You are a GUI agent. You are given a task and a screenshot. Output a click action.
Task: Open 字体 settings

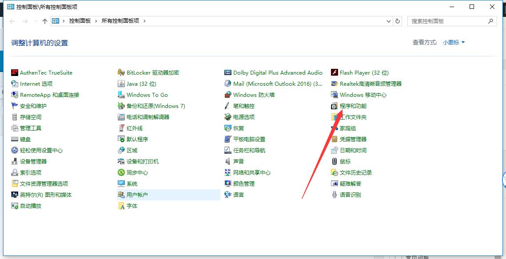click(x=132, y=206)
